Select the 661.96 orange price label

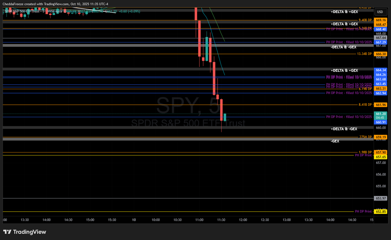(x=381, y=105)
